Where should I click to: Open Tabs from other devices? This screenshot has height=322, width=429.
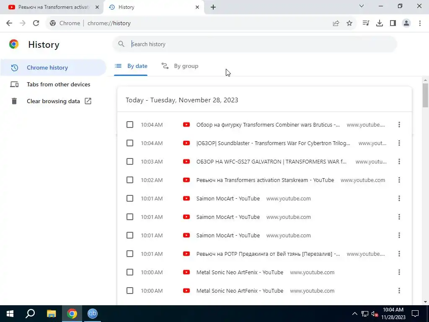point(53,84)
